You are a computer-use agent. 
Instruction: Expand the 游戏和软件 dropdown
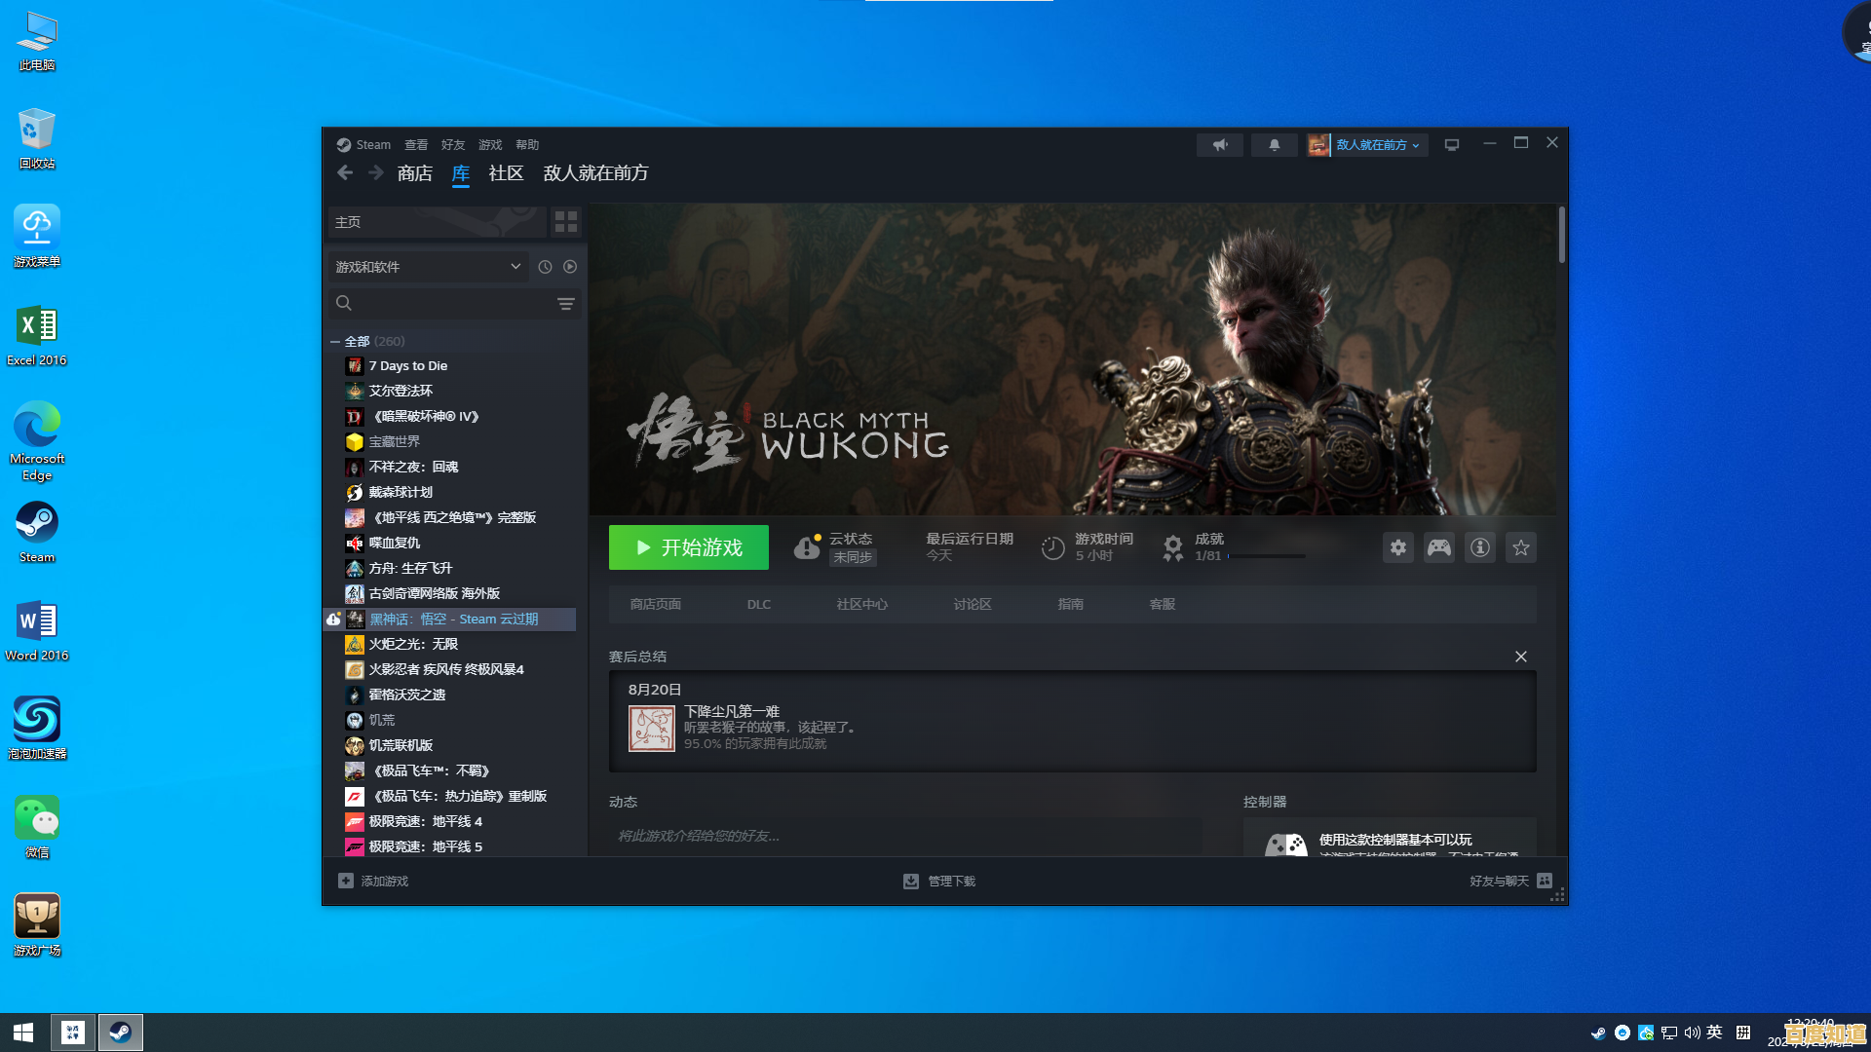[x=429, y=267]
